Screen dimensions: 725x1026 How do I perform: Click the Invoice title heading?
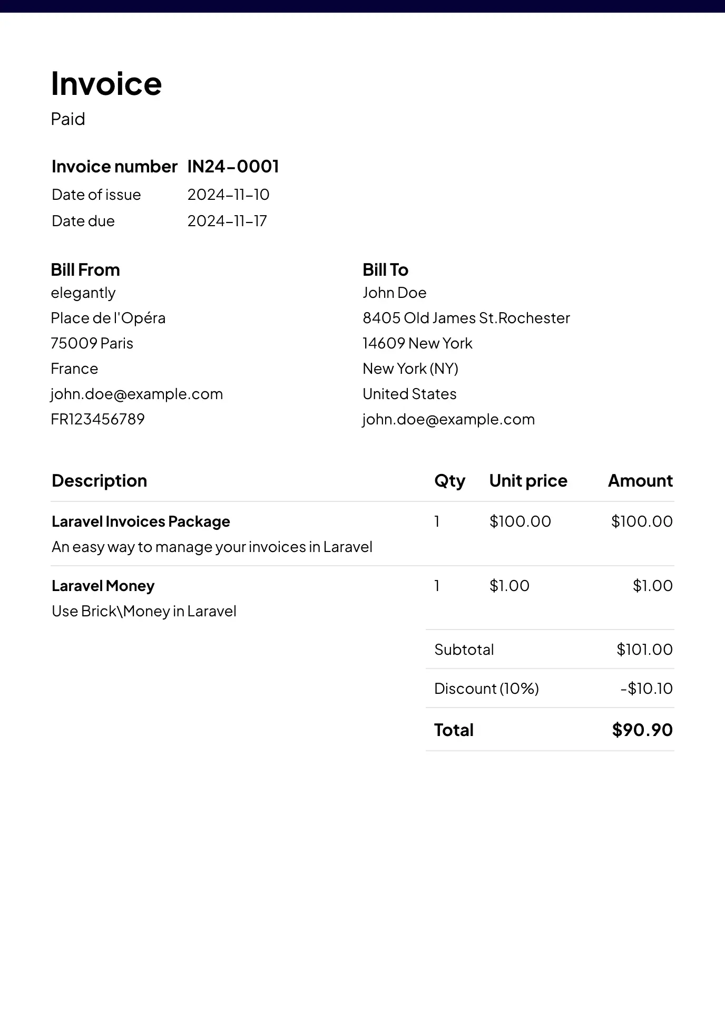(x=106, y=84)
